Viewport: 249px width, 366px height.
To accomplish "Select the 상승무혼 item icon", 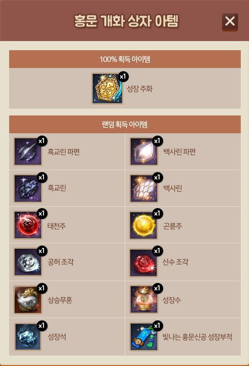I will point(28,299).
